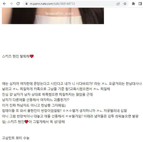This screenshot has width=143, height=142.
Task: Click the line starting with 아니 그럼 반장씩이나
Action: 70,116
